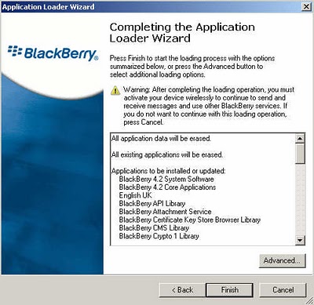The width and height of the screenshot is (314, 305).
Task: Click the summary list scrollbar thumb
Action: [x=300, y=154]
